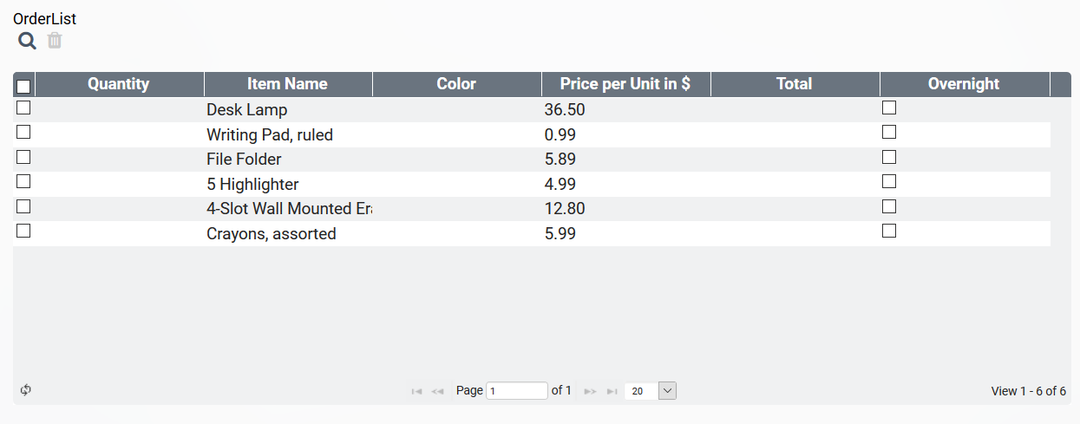Click the File Folder item cell
Image resolution: width=1080 pixels, height=424 pixels.
(x=244, y=160)
